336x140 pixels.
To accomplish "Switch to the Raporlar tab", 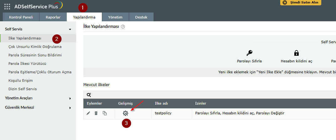I will coord(53,17).
